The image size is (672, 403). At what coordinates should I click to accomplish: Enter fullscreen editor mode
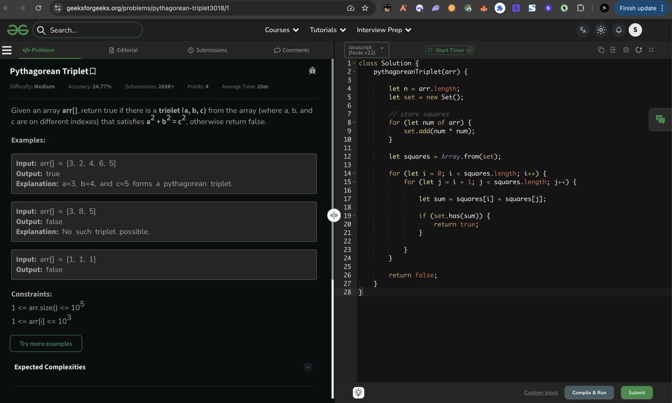point(651,50)
